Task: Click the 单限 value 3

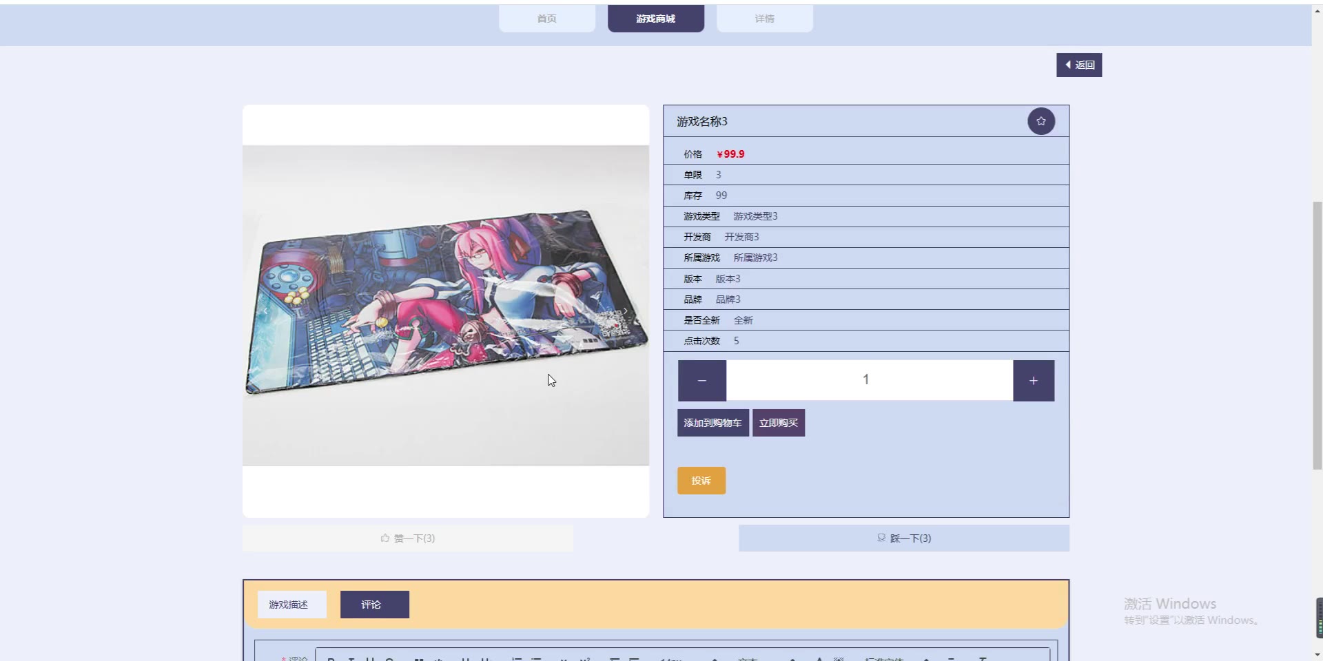Action: pyautogui.click(x=719, y=175)
